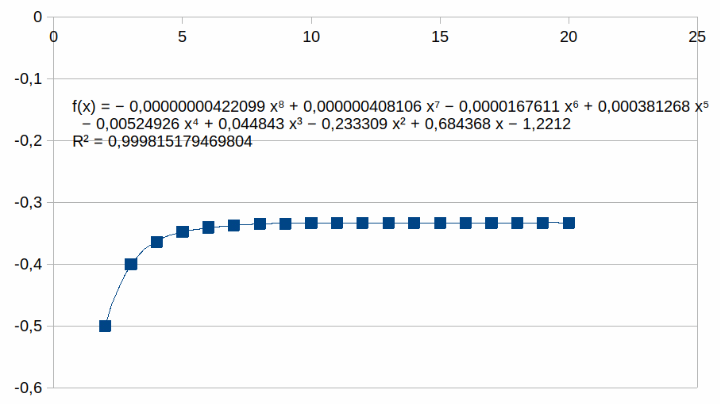Click the data point at x = 5
This screenshot has height=405, width=721.
[183, 231]
